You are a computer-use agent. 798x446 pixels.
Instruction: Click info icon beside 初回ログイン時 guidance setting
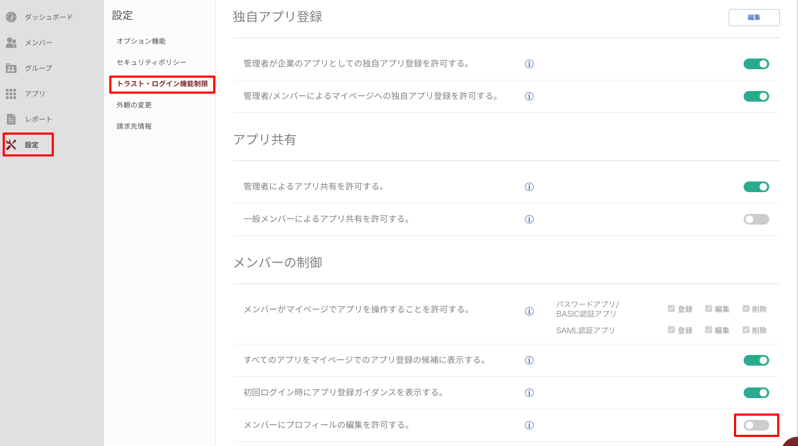[x=529, y=393]
